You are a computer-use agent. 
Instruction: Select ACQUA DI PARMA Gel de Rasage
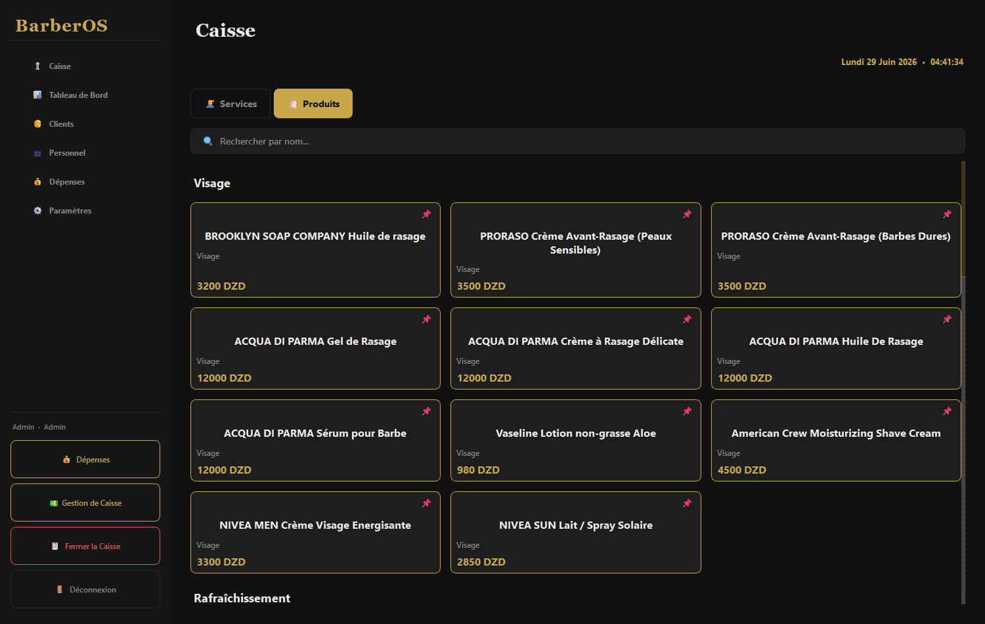(x=315, y=349)
